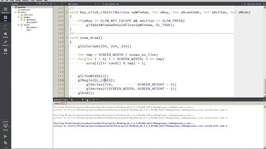Open the Debug menu
This screenshot has height=149, width=266.
[x=18, y=0]
